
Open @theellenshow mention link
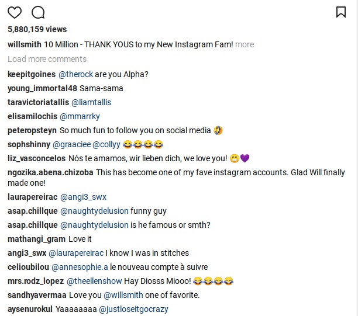coord(94,281)
